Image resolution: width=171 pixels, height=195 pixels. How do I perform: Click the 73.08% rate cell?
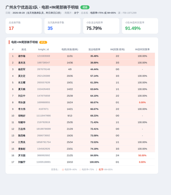pyautogui.click(x=94, y=136)
